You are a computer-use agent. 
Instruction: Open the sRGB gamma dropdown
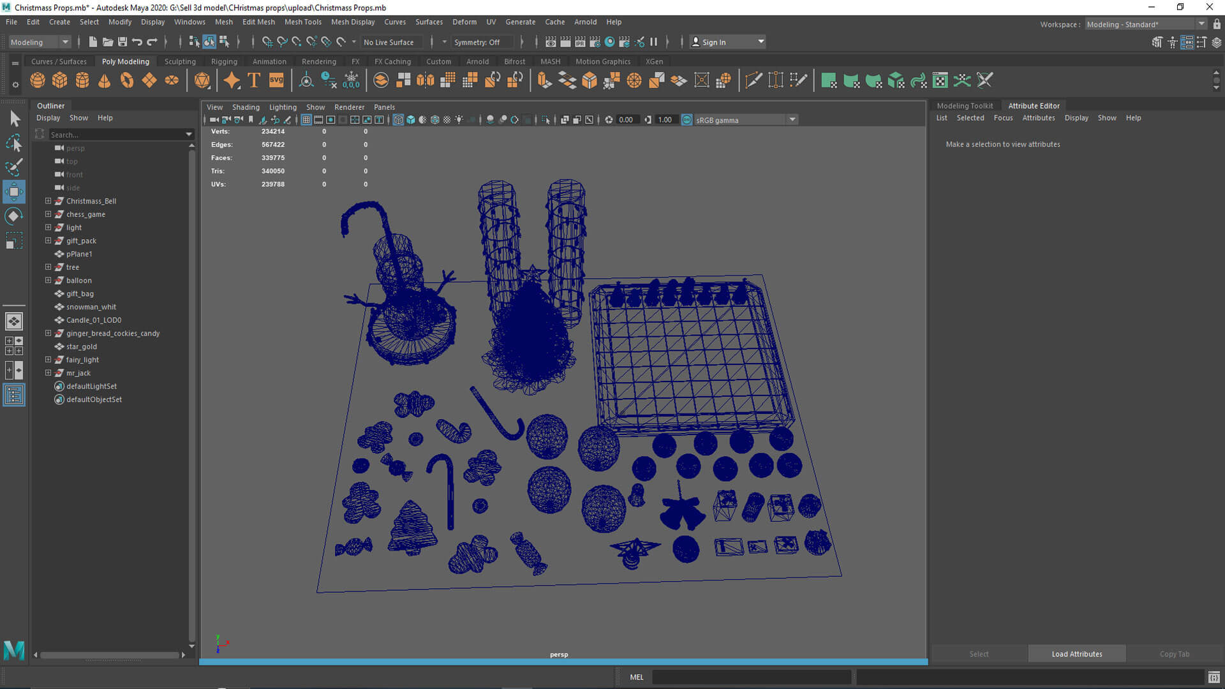(746, 120)
